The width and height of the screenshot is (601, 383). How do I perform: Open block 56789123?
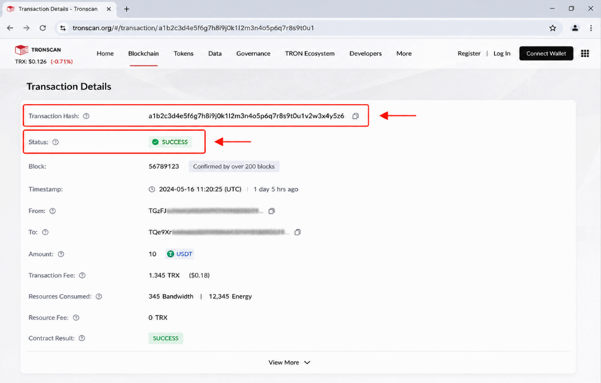click(x=164, y=166)
